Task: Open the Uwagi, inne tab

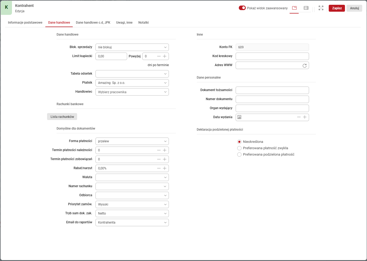Action: pos(124,23)
